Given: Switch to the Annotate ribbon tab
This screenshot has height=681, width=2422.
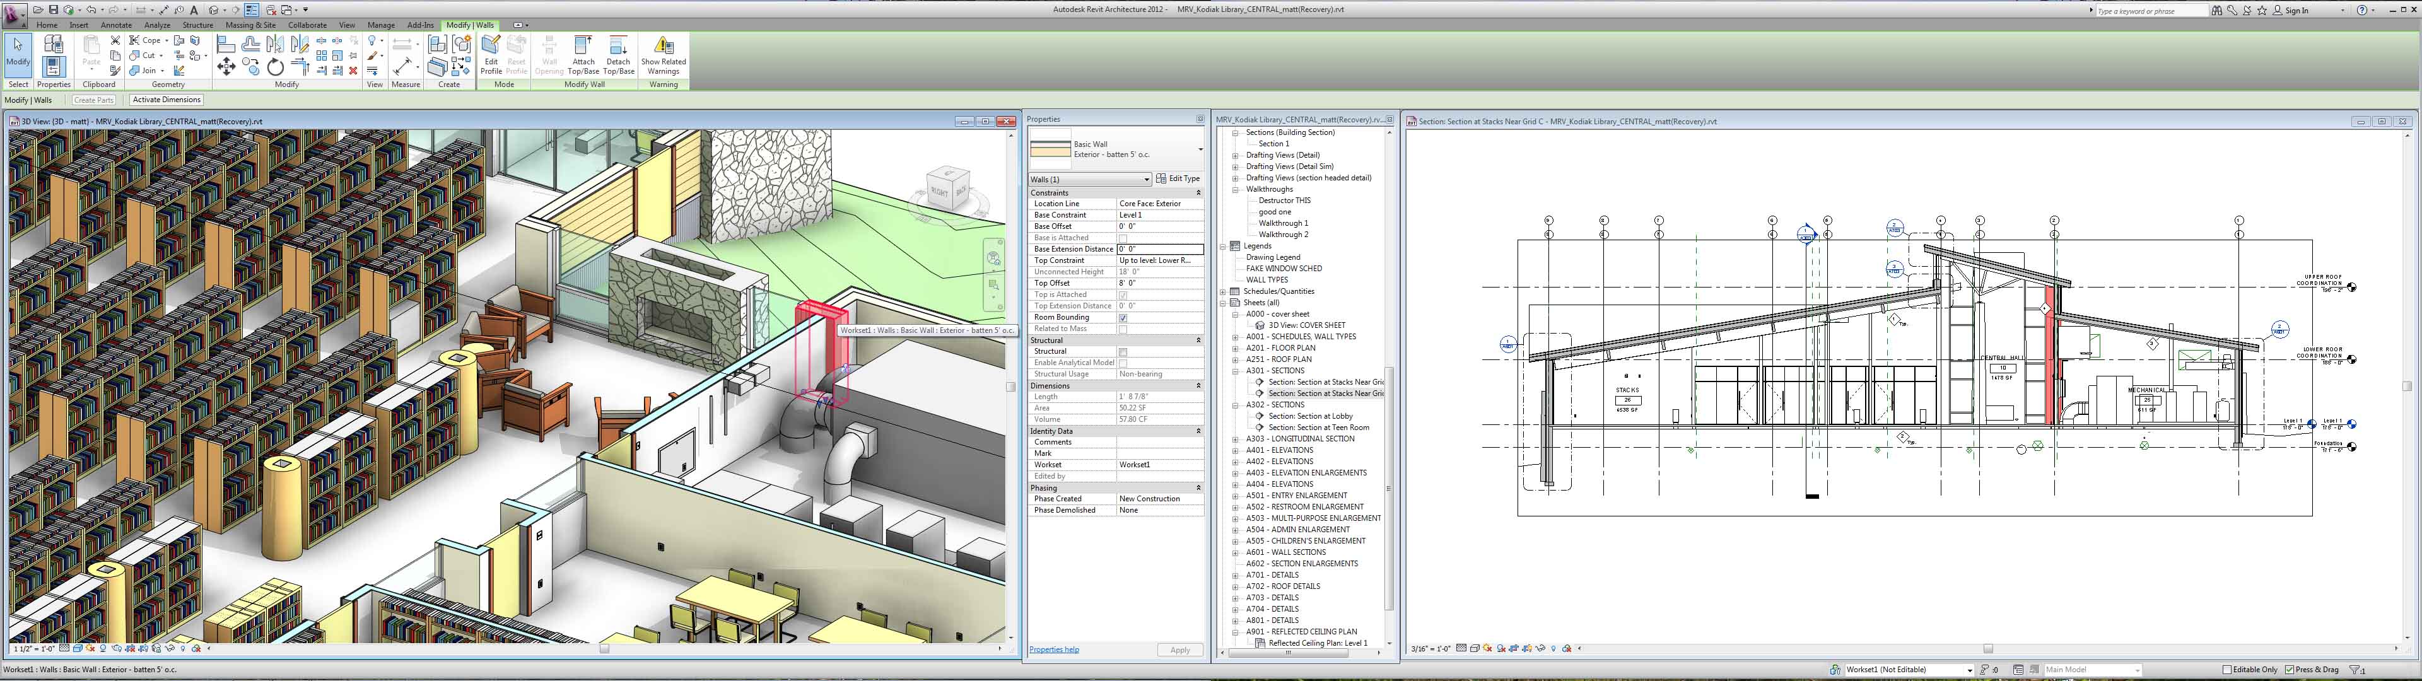Looking at the screenshot, I should 115,25.
